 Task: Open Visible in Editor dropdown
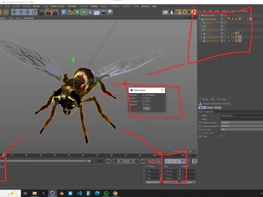[x=242, y=123]
